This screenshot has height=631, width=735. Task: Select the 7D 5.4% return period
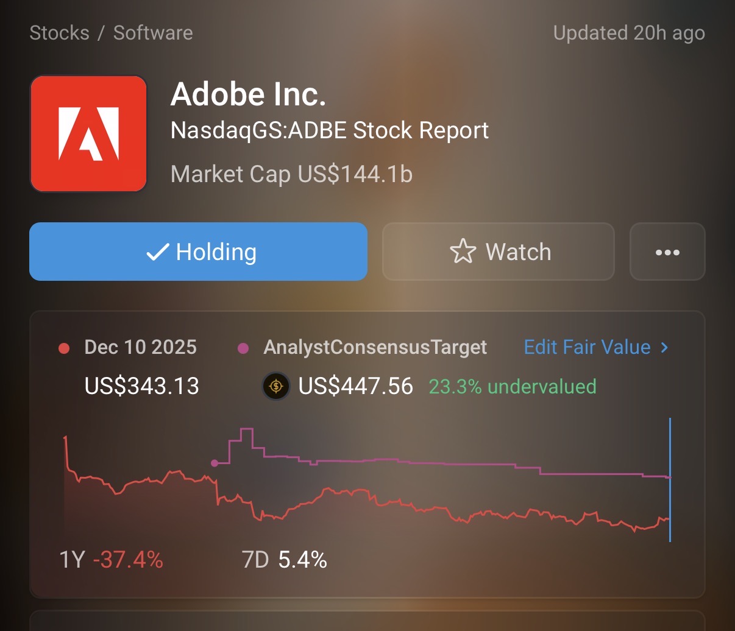pos(284,559)
